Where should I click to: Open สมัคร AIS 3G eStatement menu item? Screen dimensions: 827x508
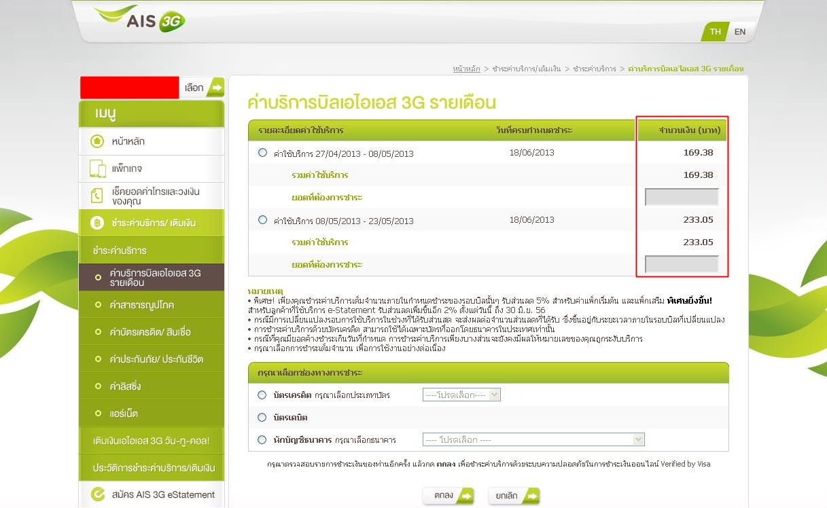(x=152, y=494)
